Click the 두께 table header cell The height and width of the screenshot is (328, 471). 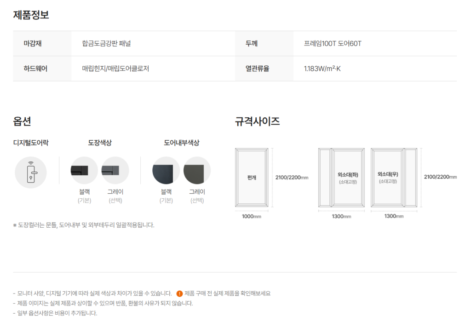252,44
